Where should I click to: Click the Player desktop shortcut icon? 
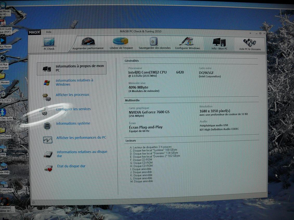pos(3,40)
